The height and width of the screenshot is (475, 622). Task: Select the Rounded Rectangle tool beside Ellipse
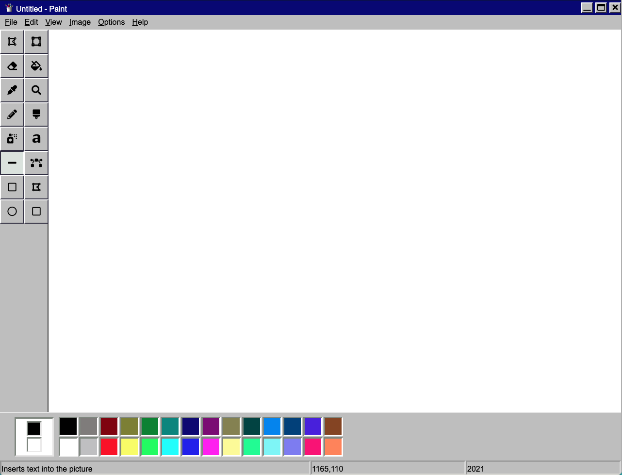tap(36, 212)
